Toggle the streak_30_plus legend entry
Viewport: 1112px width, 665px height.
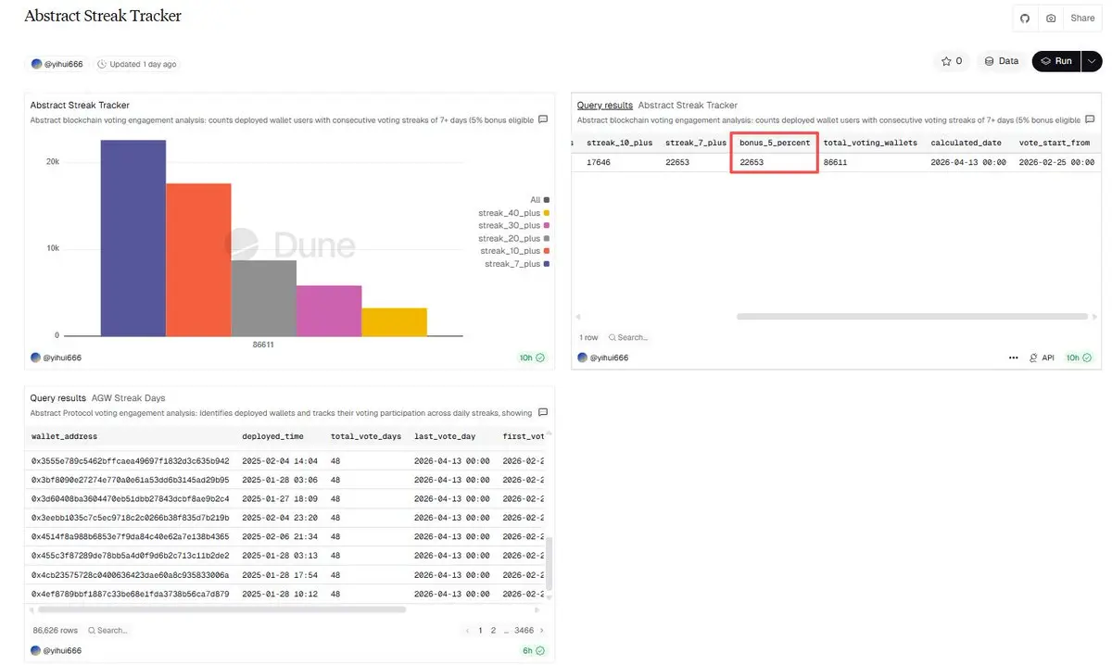tap(514, 225)
